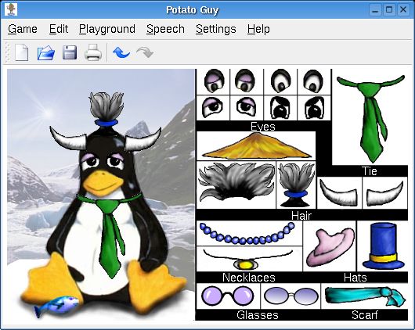Image resolution: width=415 pixels, height=330 pixels.
Task: Open the Settings menu
Action: point(215,29)
